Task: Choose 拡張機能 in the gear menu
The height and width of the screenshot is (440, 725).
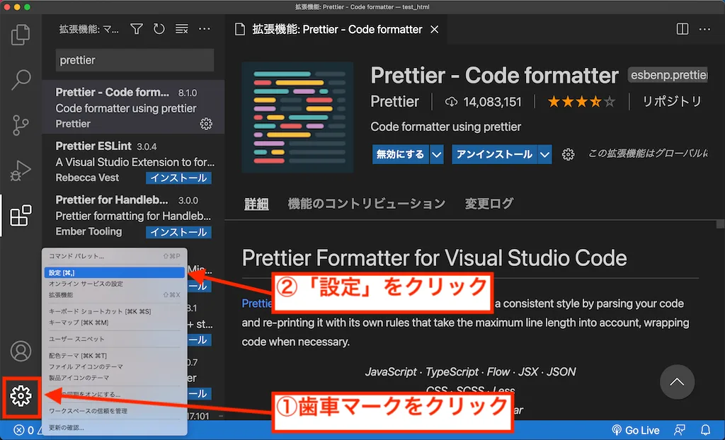Action: pyautogui.click(x=114, y=295)
